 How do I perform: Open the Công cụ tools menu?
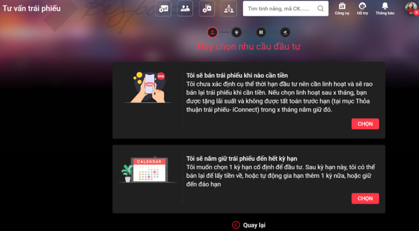(342, 9)
